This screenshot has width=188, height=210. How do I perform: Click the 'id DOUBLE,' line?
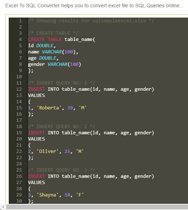[x=42, y=46]
